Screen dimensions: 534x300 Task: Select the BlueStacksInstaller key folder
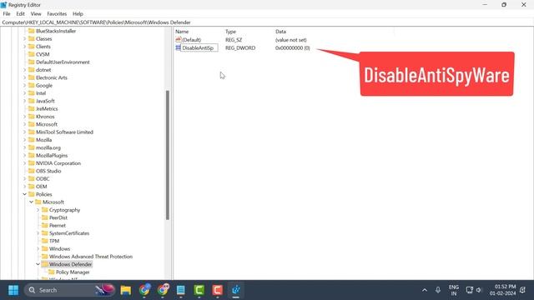pos(56,31)
